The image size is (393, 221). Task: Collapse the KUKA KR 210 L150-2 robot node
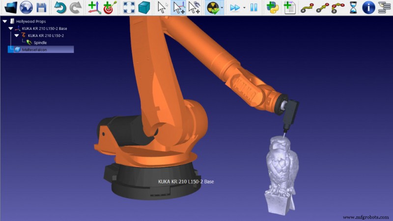click(17, 35)
